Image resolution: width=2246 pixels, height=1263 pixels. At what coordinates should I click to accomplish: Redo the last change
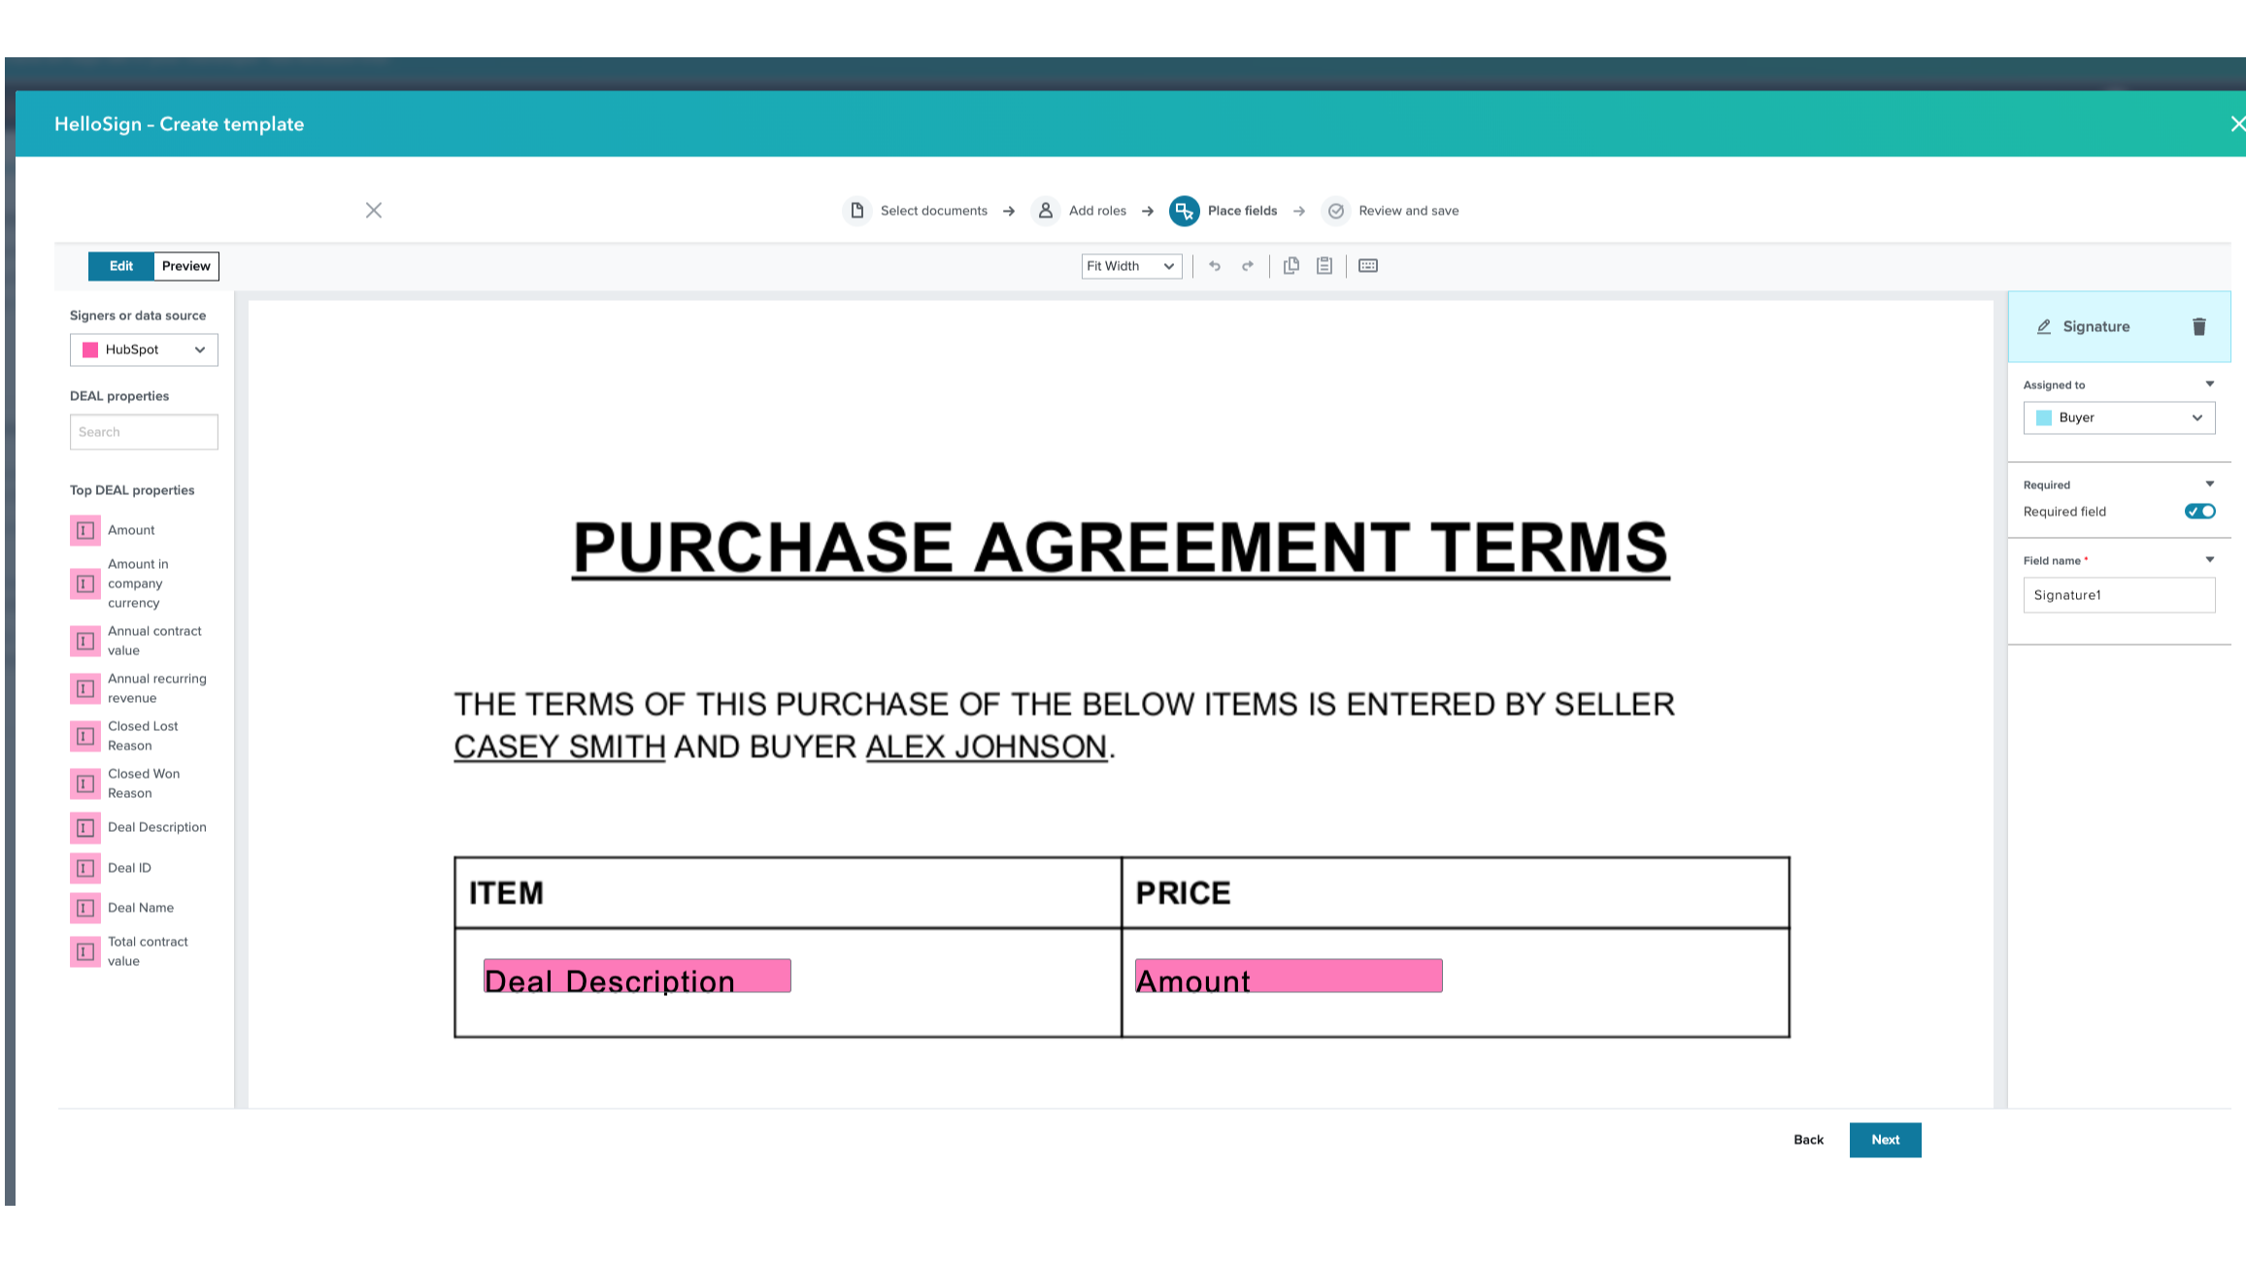coord(1249,265)
